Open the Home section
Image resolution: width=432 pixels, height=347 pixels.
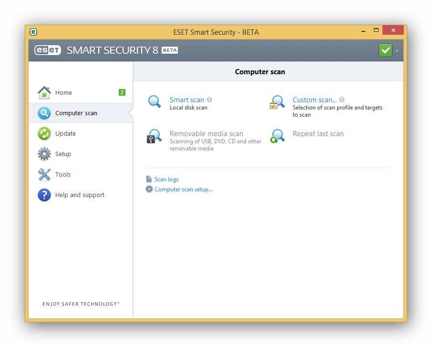81,92
